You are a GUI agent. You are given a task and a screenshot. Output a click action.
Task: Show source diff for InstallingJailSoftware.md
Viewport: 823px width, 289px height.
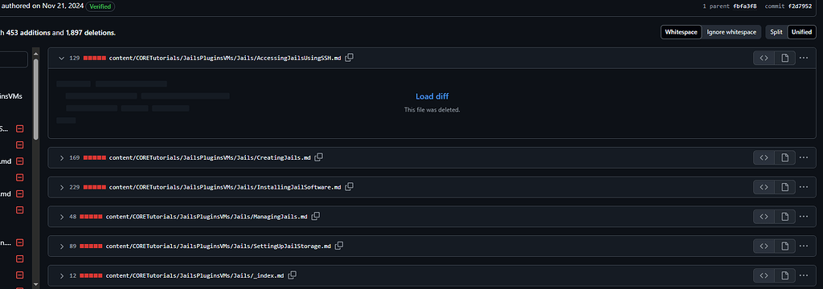pyautogui.click(x=764, y=187)
